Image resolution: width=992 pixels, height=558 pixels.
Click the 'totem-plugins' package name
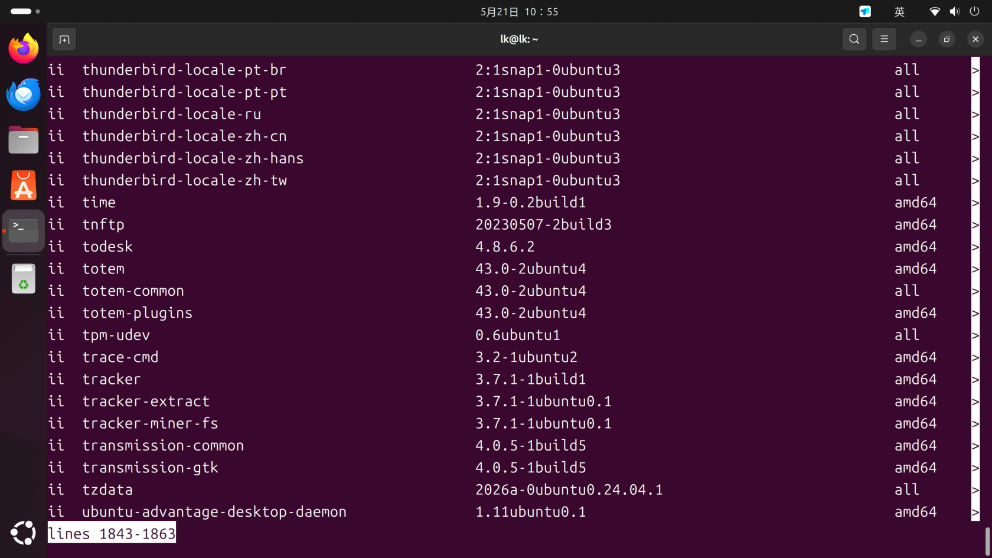(138, 313)
